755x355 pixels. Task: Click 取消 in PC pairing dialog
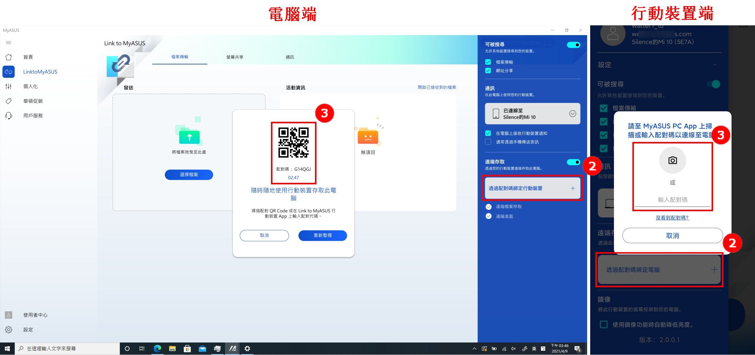pyautogui.click(x=264, y=235)
